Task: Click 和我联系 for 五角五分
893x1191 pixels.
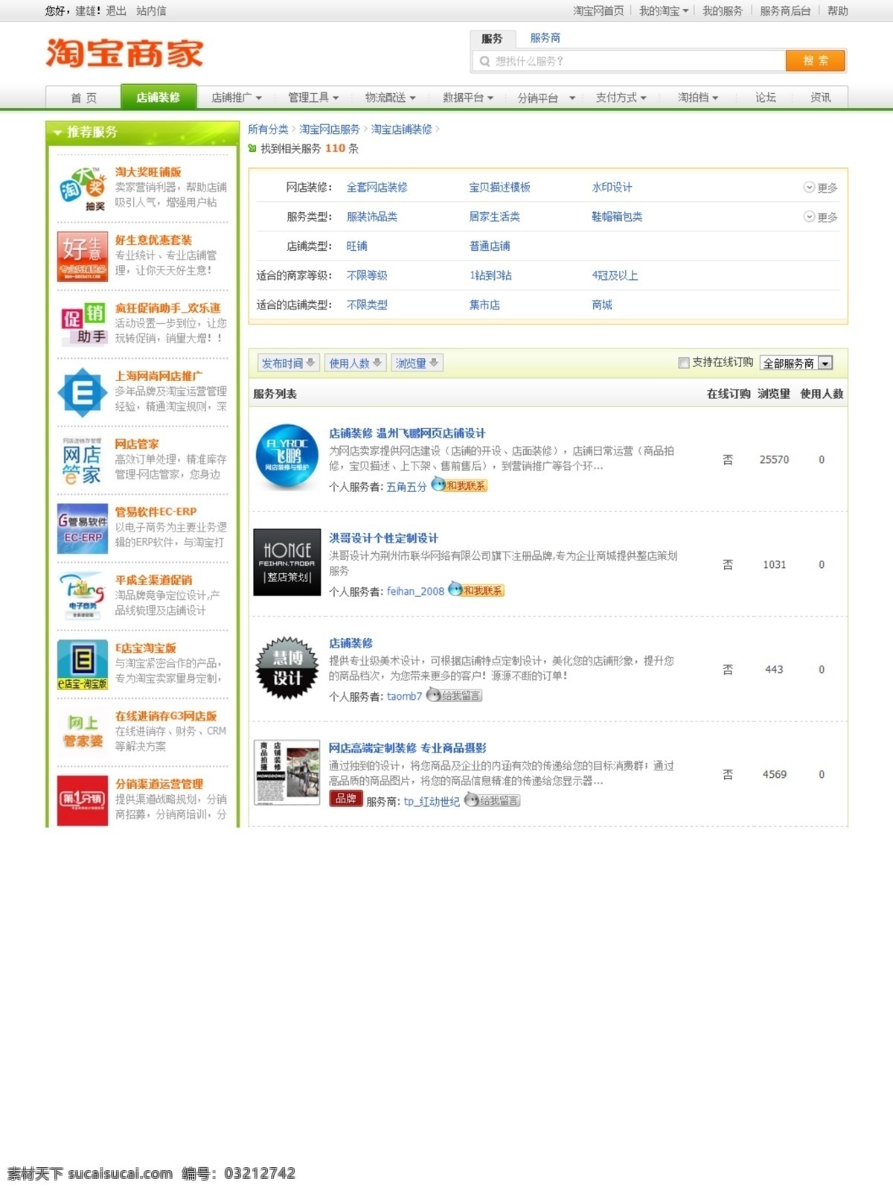Action: [x=459, y=485]
